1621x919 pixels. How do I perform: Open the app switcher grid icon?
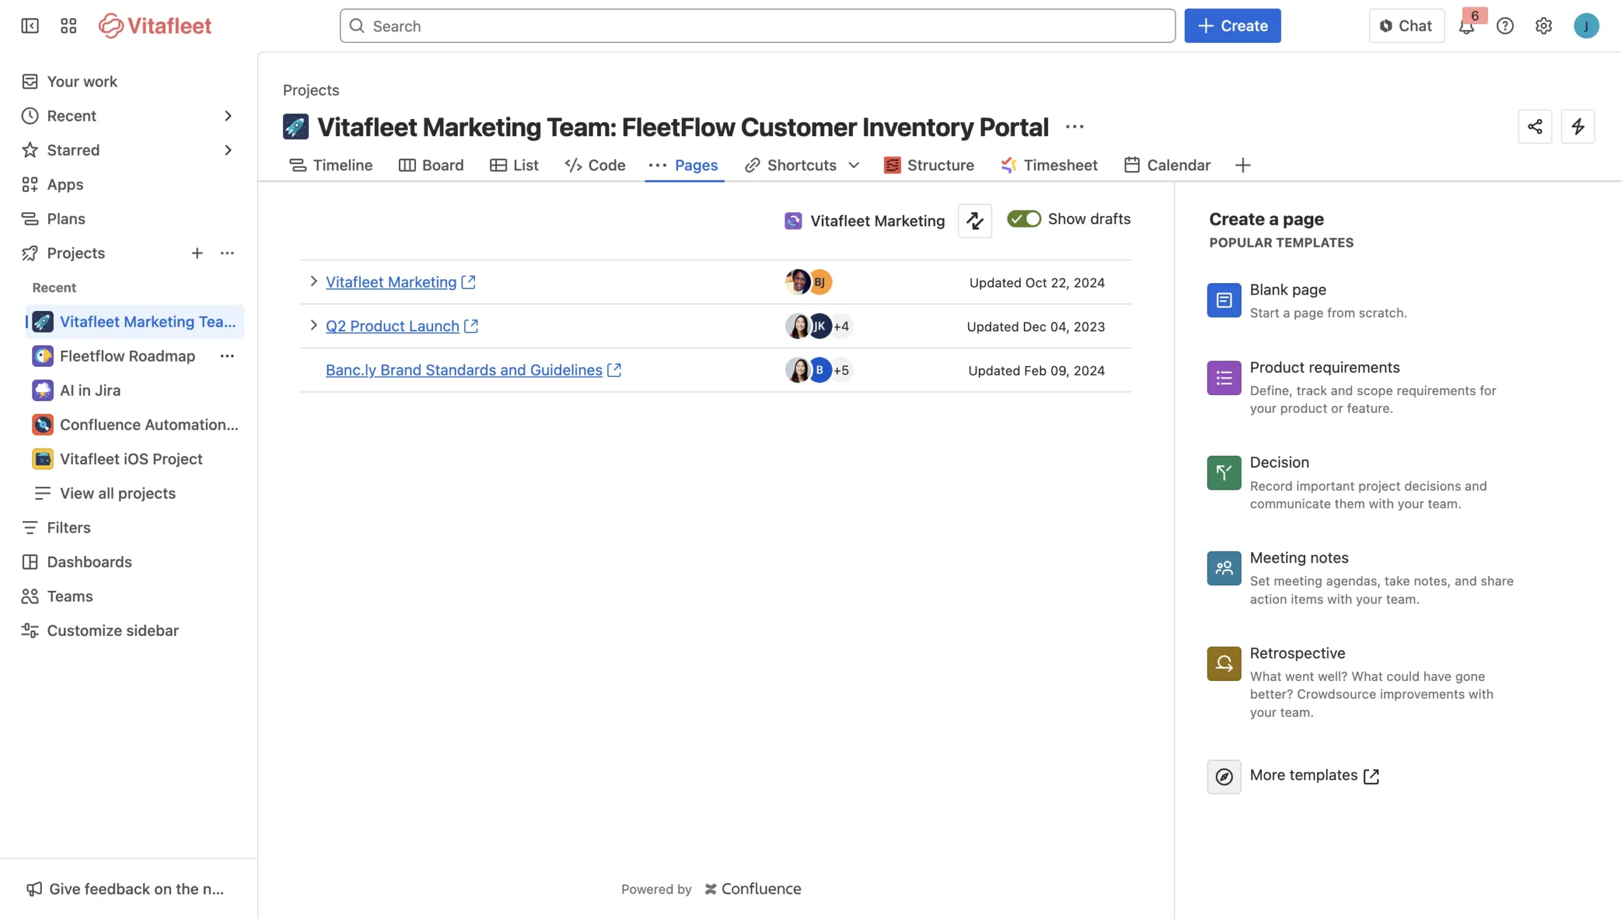pyautogui.click(x=68, y=26)
